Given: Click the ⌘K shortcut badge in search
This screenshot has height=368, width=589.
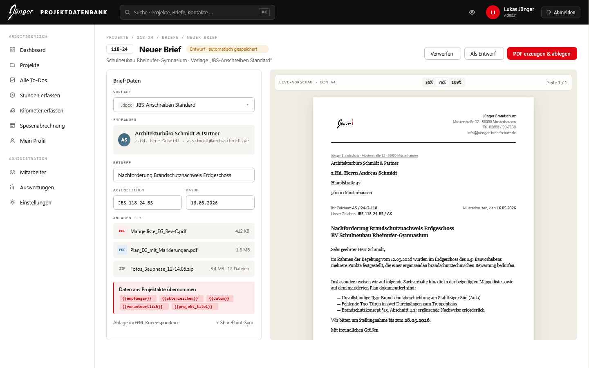Looking at the screenshot, I should [x=264, y=12].
